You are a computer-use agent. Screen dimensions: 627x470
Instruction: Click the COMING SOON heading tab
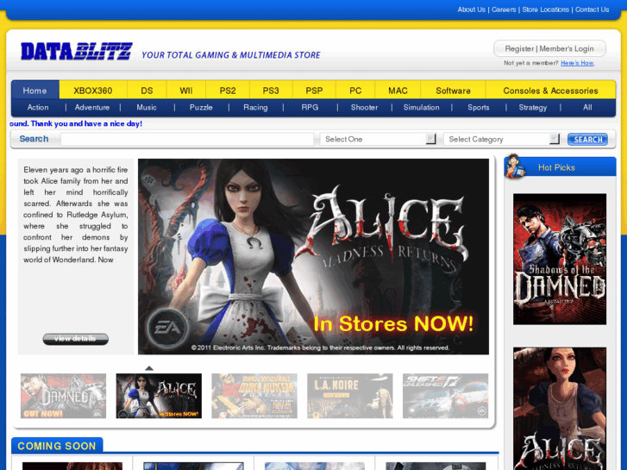click(57, 446)
